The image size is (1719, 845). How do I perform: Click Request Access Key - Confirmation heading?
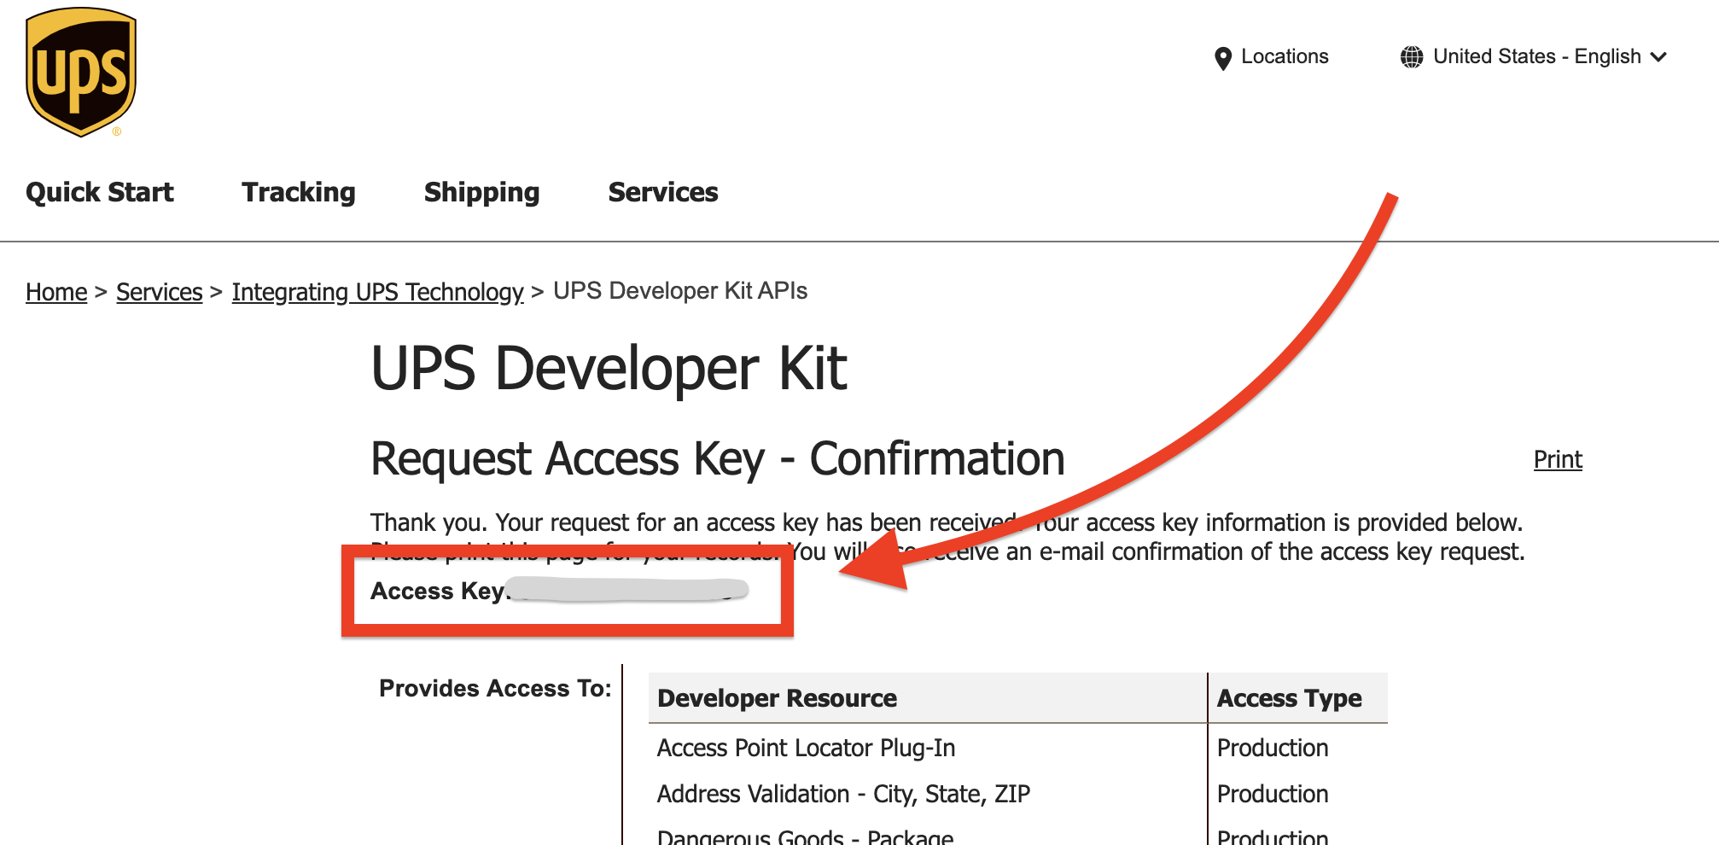tap(718, 459)
